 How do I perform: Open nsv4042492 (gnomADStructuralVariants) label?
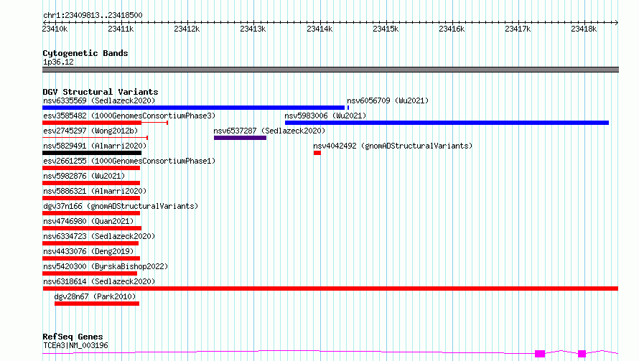pyautogui.click(x=393, y=146)
